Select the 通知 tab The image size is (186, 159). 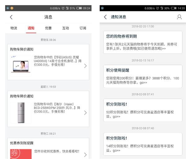pos(31,28)
